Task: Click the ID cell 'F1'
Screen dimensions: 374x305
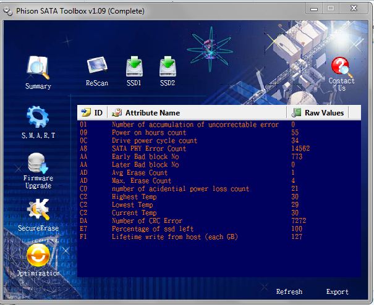Action: (x=83, y=237)
